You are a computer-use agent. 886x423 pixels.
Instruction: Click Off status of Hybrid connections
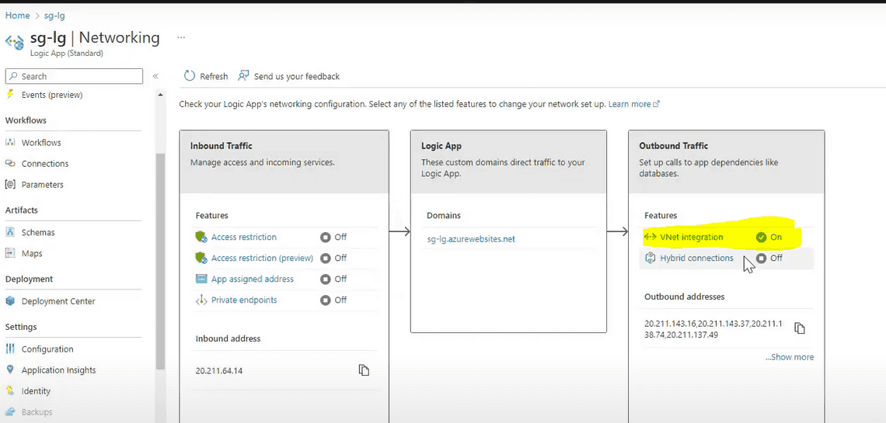point(769,258)
